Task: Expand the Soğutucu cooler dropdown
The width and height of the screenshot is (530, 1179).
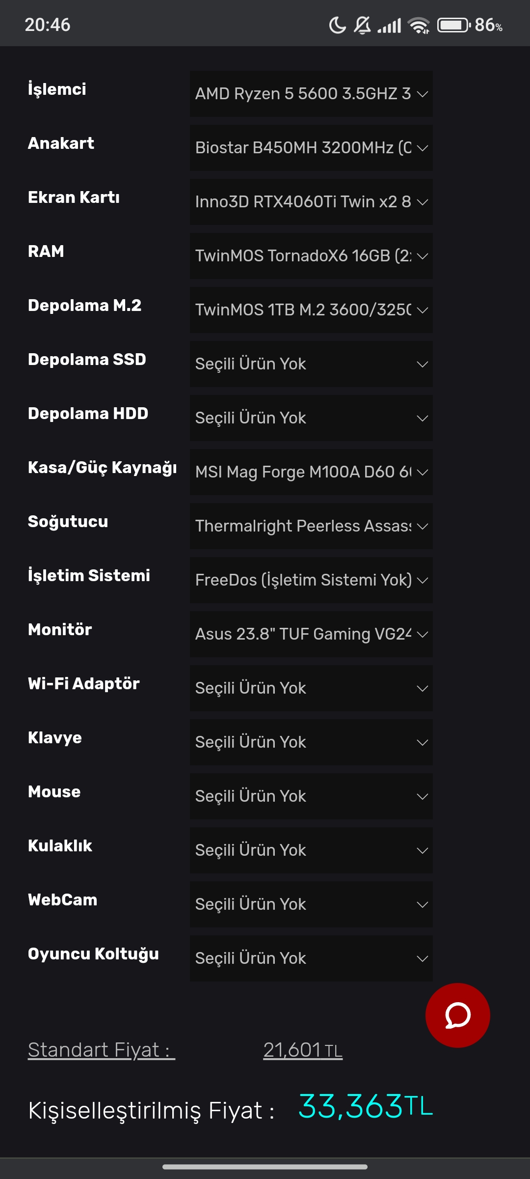Action: [x=311, y=526]
